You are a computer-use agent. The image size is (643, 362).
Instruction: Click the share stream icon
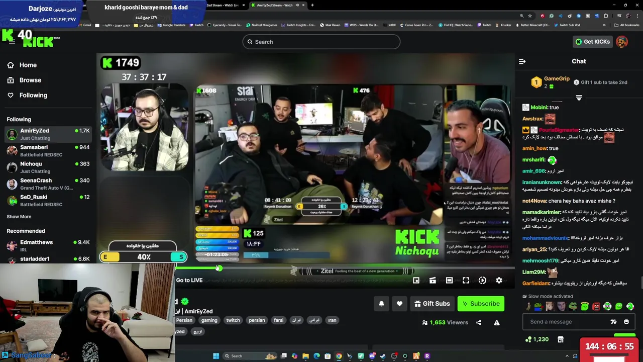[479, 323]
